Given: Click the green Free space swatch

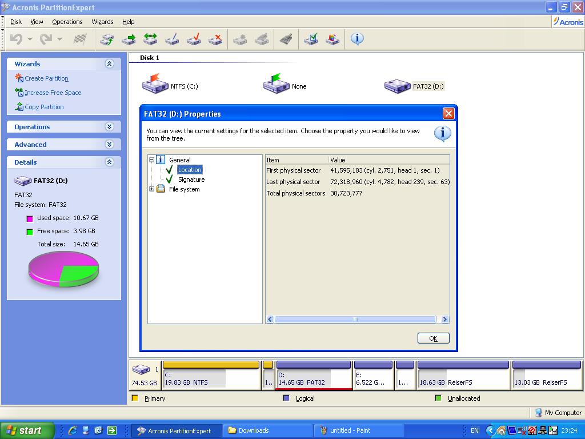Looking at the screenshot, I should pos(30,232).
